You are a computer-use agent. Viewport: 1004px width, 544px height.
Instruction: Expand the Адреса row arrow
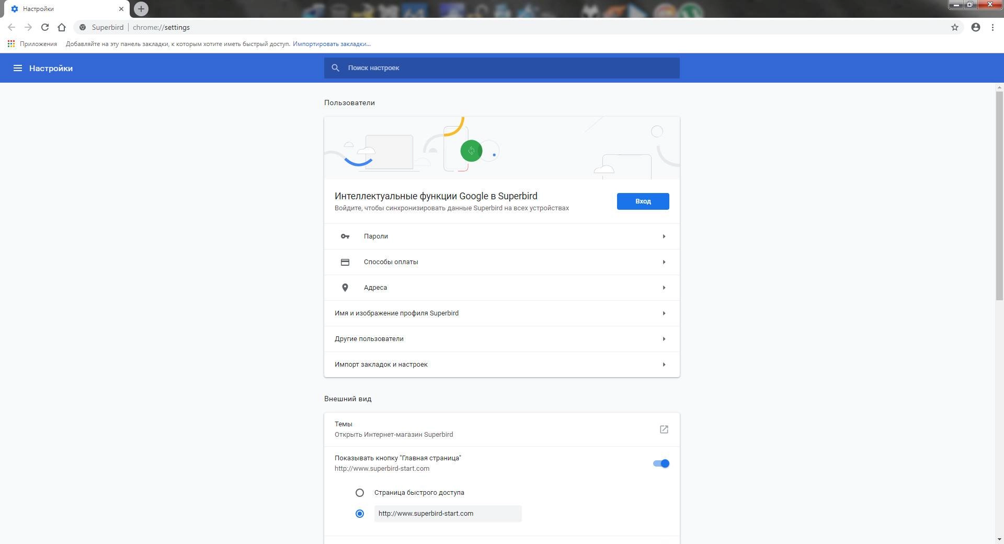664,288
